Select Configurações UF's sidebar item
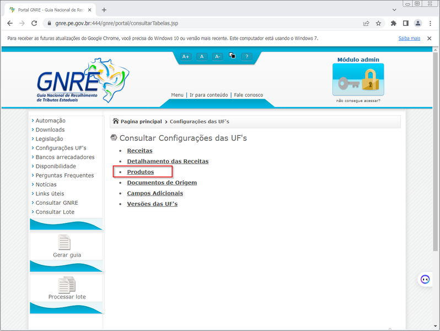This screenshot has width=440, height=331. point(61,148)
